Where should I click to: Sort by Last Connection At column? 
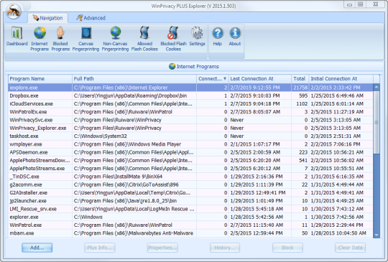click(x=260, y=79)
